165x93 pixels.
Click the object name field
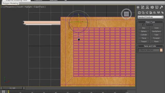click(149, 50)
